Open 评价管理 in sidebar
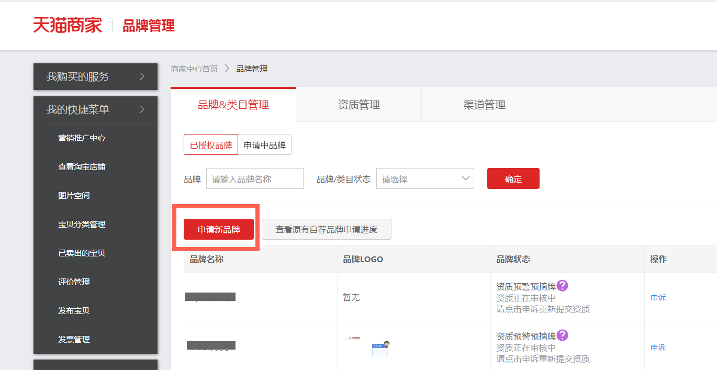The height and width of the screenshot is (370, 717). click(x=74, y=282)
